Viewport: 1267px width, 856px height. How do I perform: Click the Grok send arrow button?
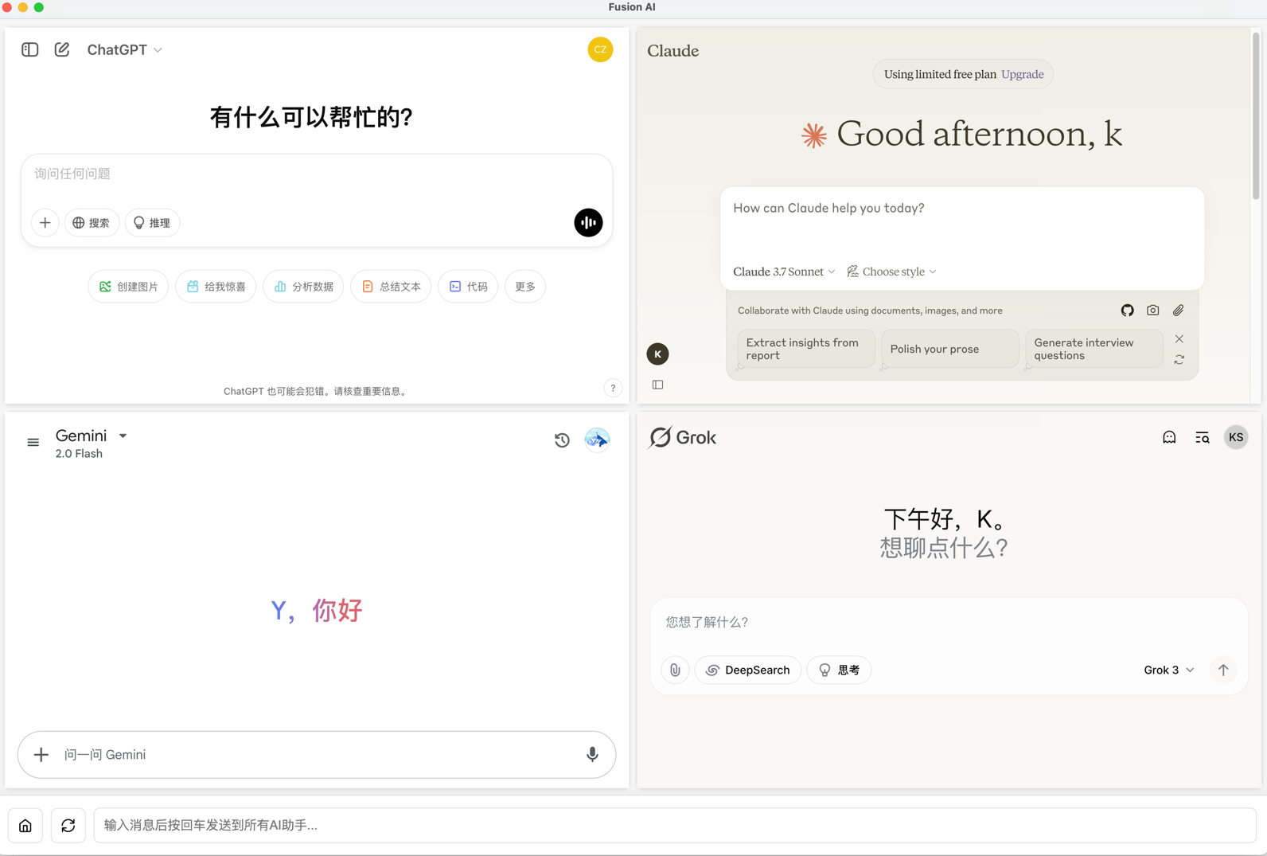[x=1223, y=670]
